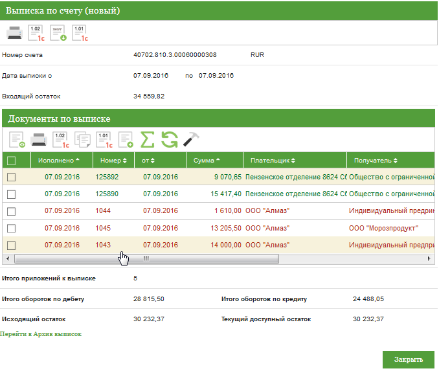This screenshot has width=439, height=373.
Task: Click the sigma sum icon
Action: click(148, 139)
